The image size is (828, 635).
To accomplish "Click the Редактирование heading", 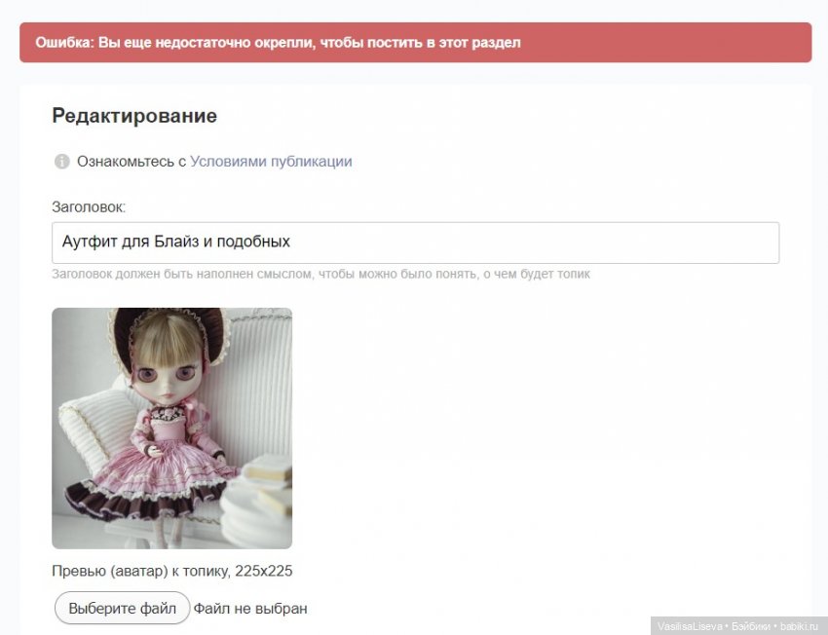I will 134,116.
